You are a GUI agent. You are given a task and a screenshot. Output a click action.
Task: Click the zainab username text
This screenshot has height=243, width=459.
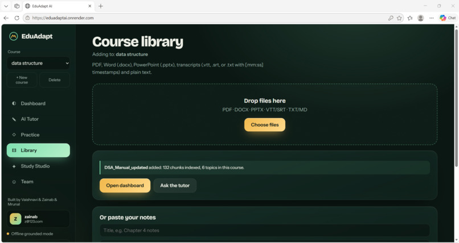pyautogui.click(x=31, y=217)
